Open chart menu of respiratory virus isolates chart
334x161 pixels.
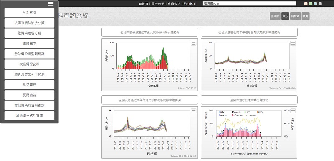coord(293,111)
